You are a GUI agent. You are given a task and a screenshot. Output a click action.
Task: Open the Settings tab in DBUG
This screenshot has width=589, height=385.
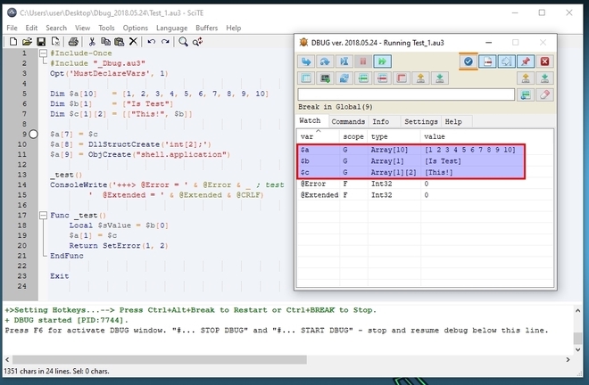click(420, 121)
